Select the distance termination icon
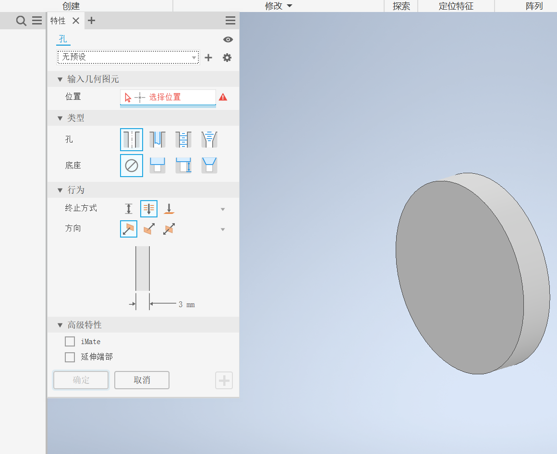557x454 pixels. 129,208
